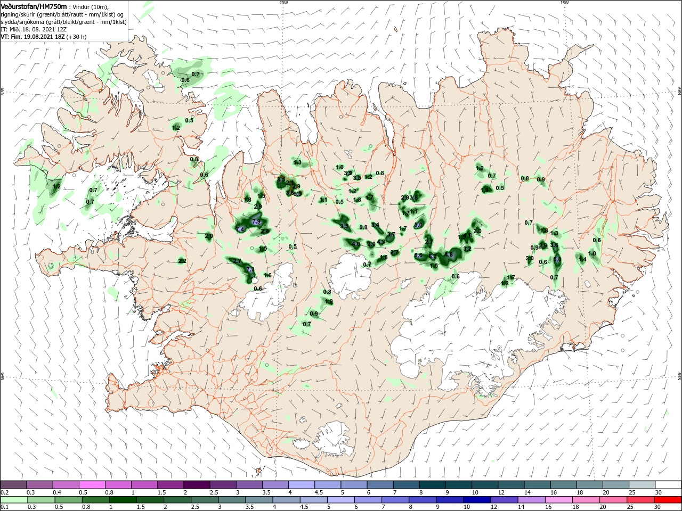682x511 pixels.
Task: Click the '0.4' label on the snow legend
Action: (57, 492)
